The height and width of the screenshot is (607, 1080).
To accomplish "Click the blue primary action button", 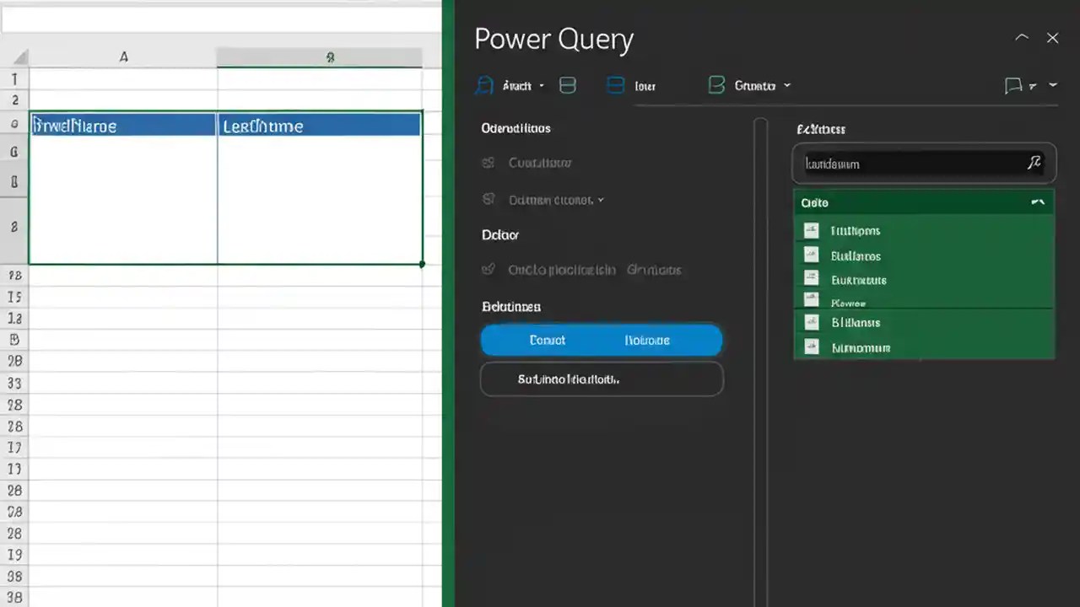I will [602, 340].
